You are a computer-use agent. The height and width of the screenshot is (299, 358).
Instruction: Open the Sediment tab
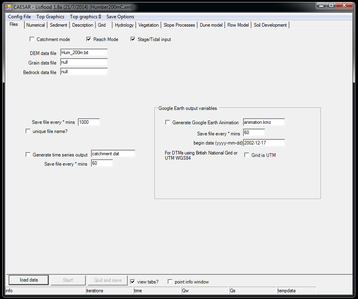coord(58,25)
